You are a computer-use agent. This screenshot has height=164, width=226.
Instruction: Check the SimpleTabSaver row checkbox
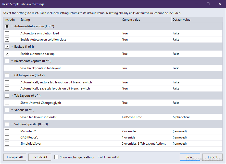(x=7, y=144)
